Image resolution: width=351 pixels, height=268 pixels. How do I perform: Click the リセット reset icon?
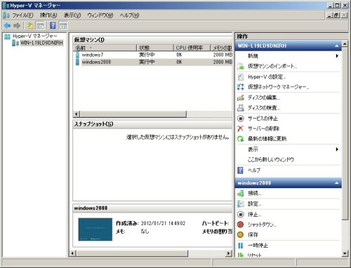click(241, 255)
